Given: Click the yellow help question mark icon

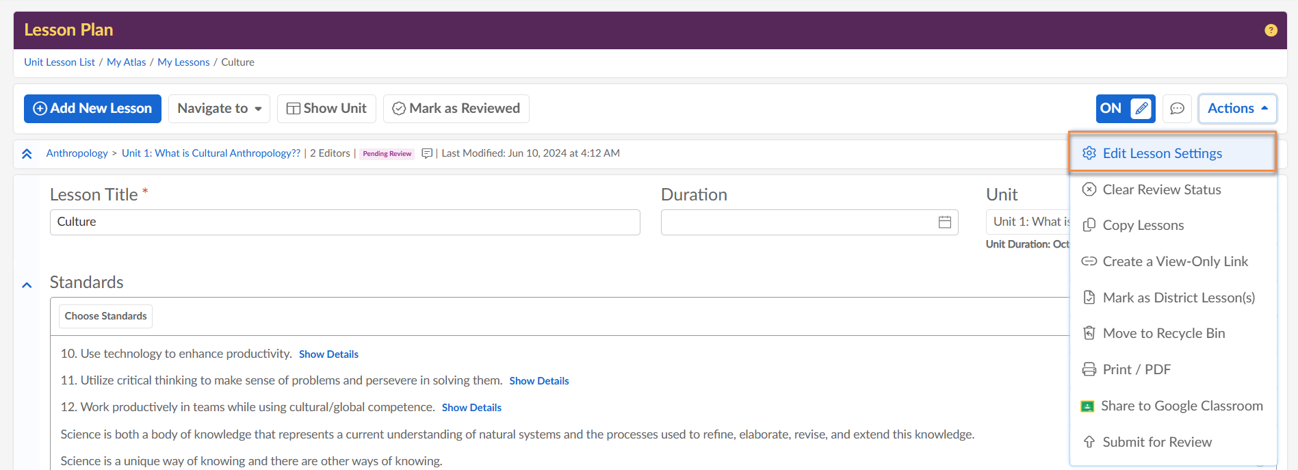Looking at the screenshot, I should click(1271, 30).
